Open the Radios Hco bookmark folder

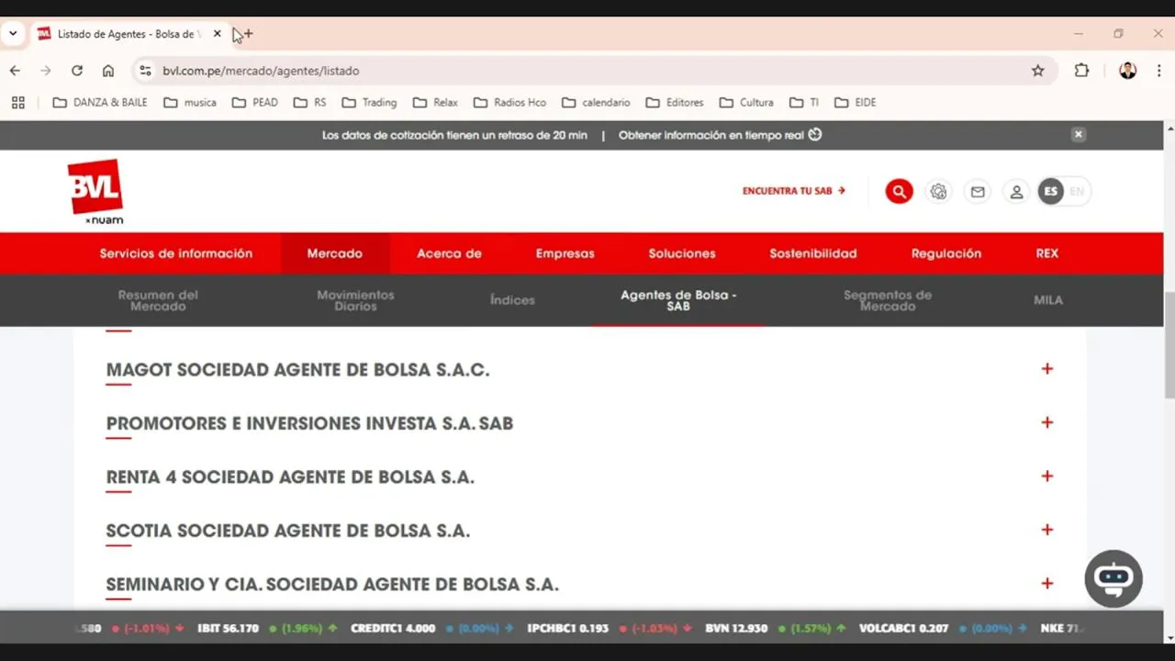click(509, 103)
